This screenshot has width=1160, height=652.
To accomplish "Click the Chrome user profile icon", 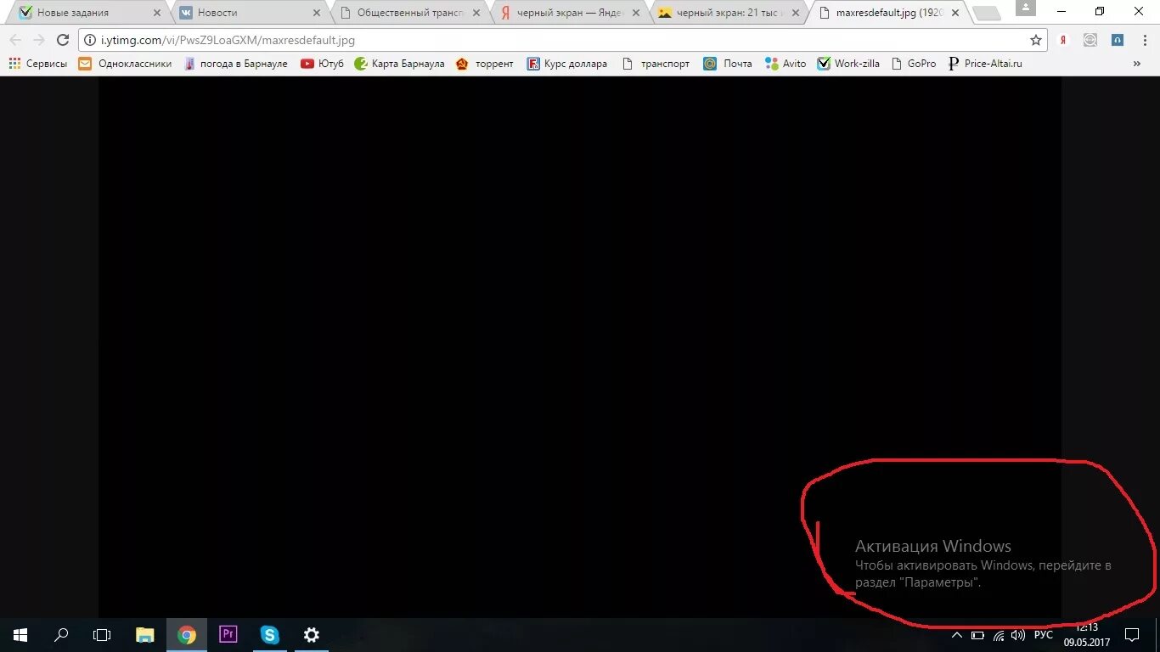I will 1026,8.
